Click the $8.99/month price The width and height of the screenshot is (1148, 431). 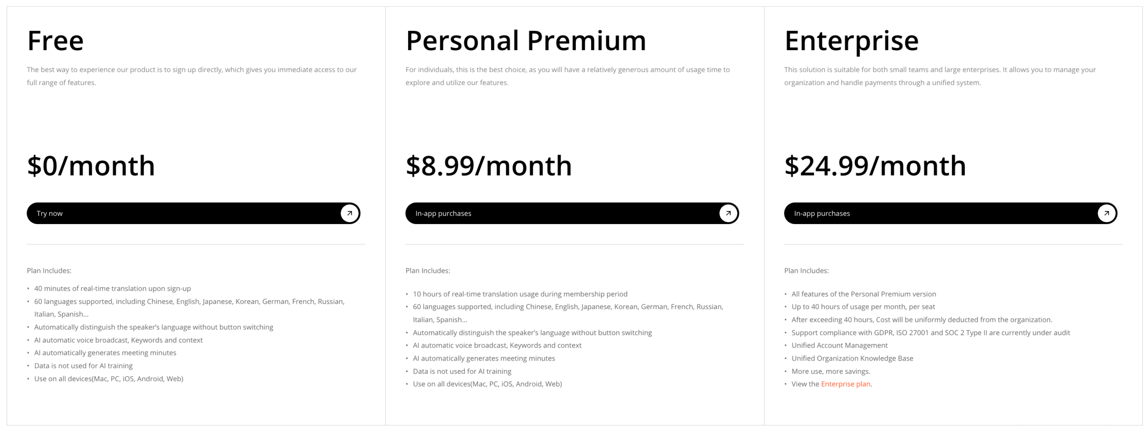[488, 166]
